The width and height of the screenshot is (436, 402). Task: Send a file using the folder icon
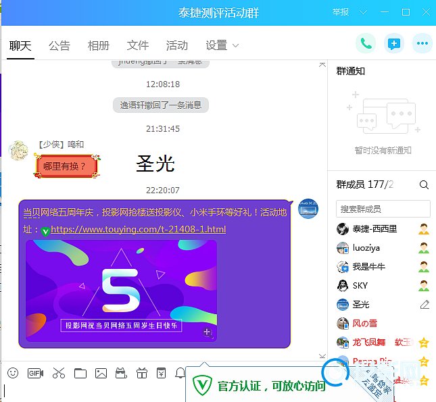80,373
